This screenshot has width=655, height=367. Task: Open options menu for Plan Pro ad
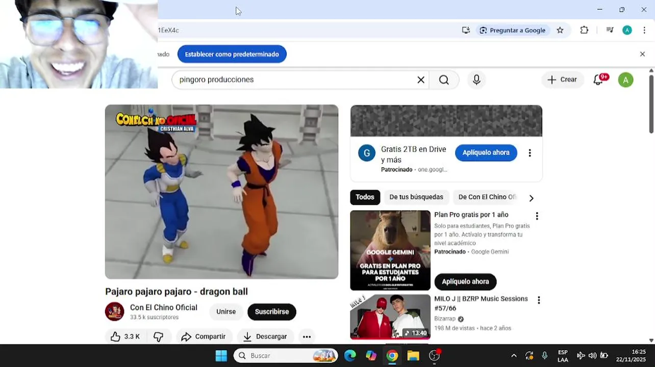coord(537,216)
